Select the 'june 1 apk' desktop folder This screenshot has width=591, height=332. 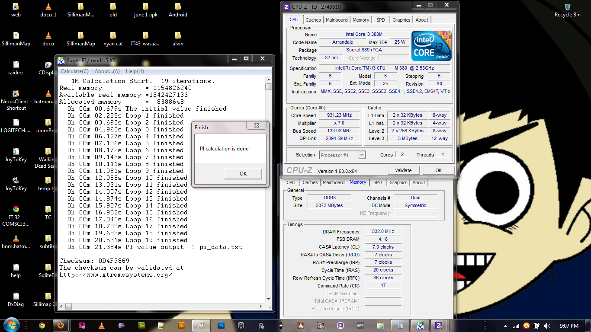tap(145, 10)
